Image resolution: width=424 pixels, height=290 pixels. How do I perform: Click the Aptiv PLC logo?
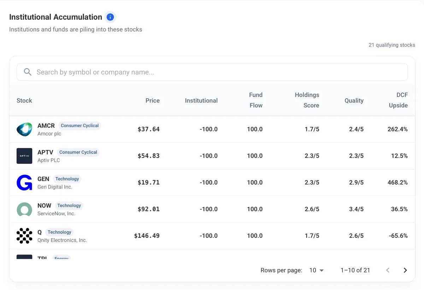[x=24, y=156]
